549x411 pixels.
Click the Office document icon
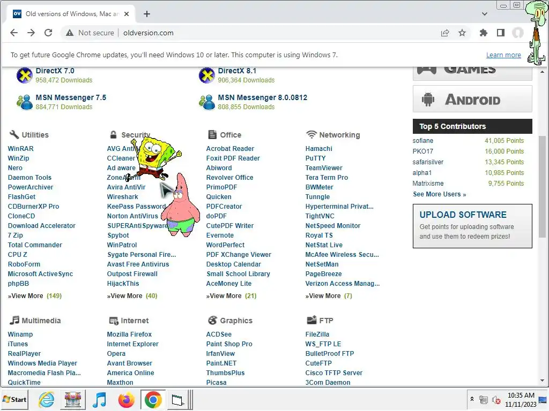point(212,134)
